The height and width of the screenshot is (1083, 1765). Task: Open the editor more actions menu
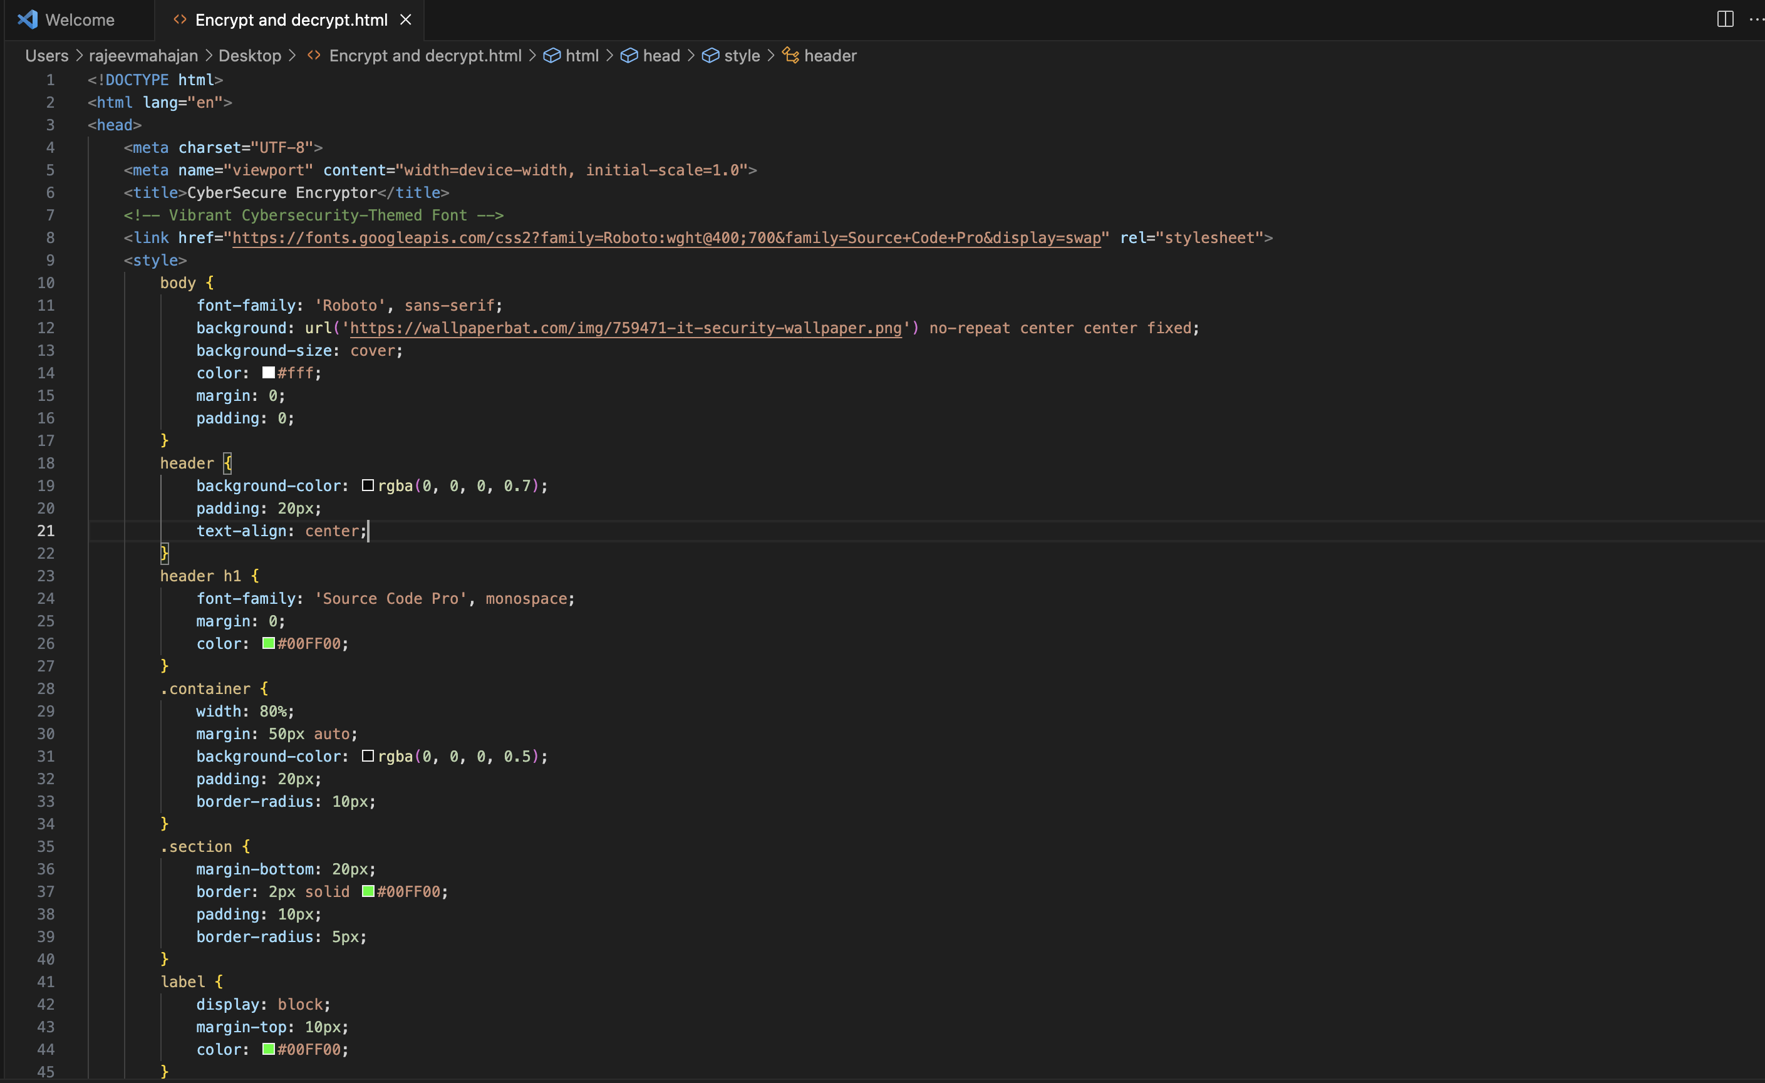click(x=1756, y=19)
